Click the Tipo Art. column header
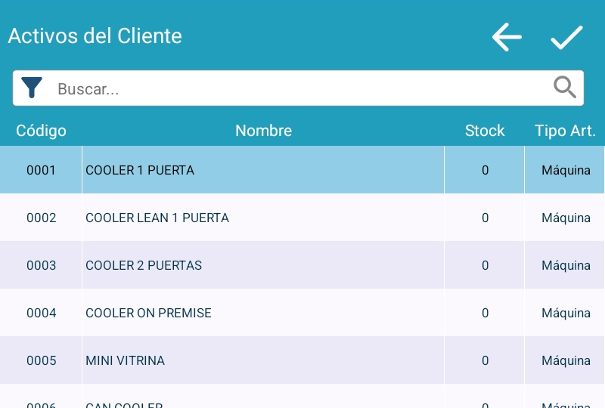The height and width of the screenshot is (408, 605). (x=565, y=131)
